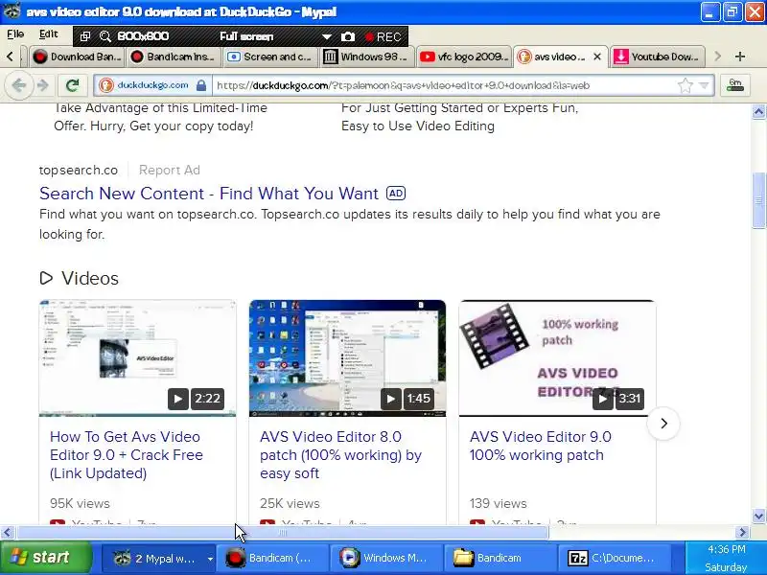Screen dimensions: 767x575
Task: Open AVS Video Editor 8.0 patch link
Action: click(340, 454)
